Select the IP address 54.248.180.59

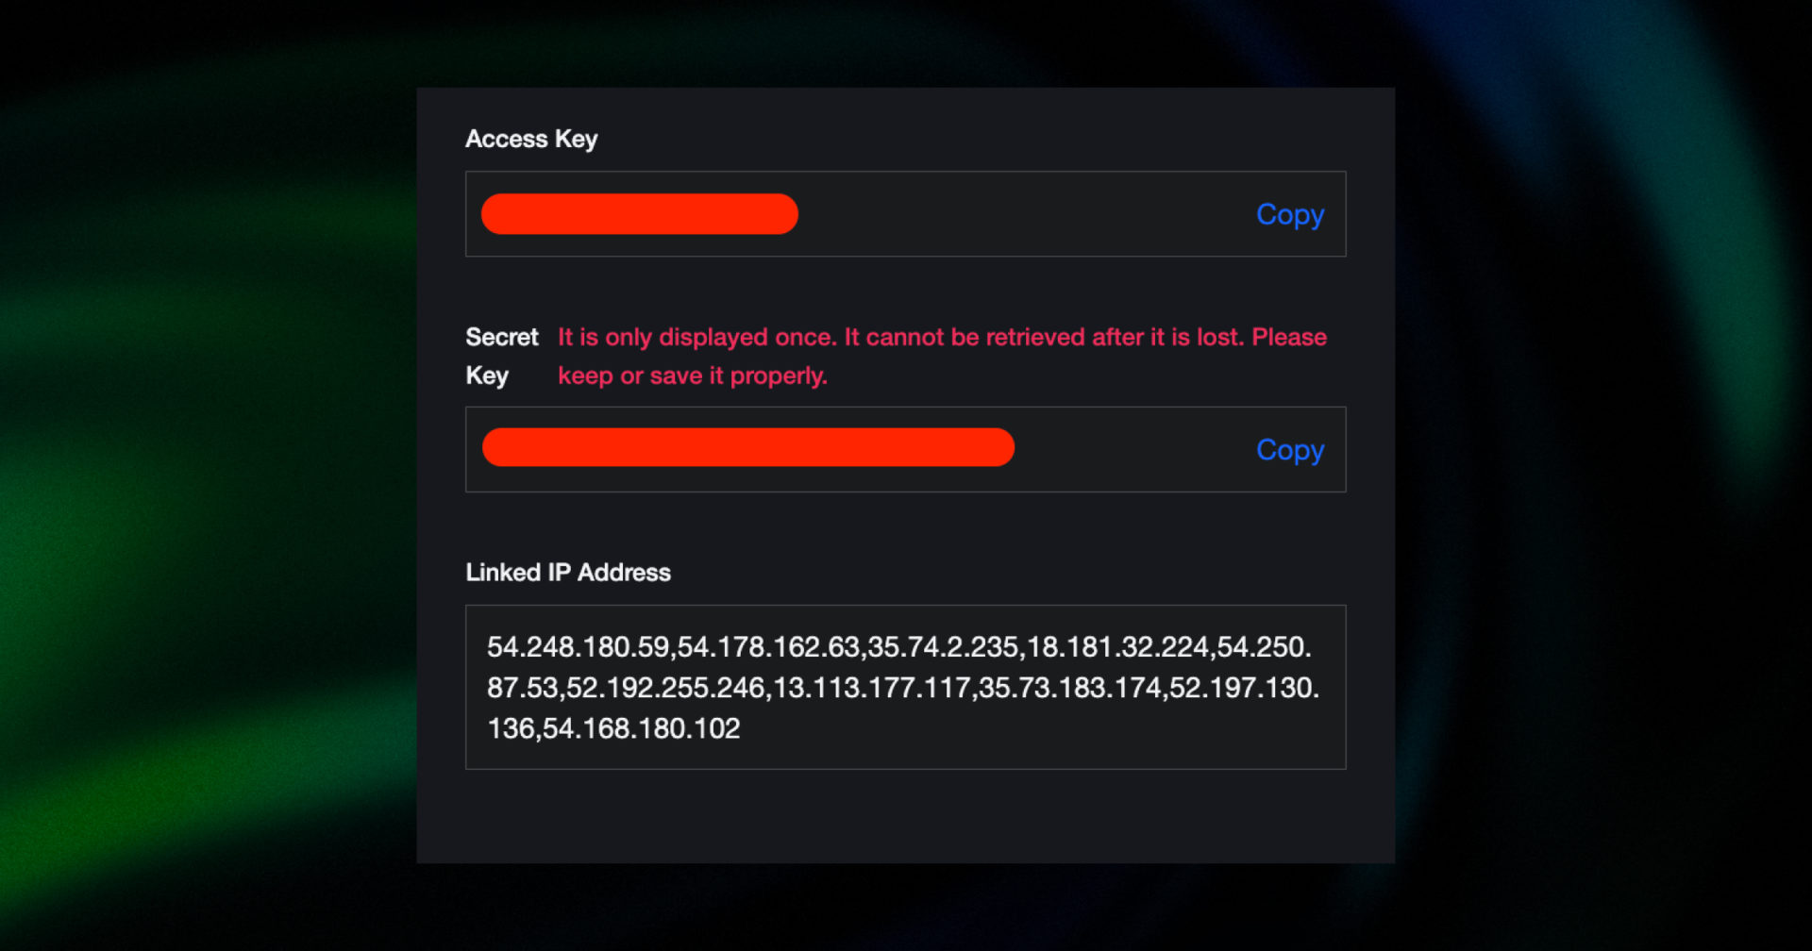pos(579,647)
